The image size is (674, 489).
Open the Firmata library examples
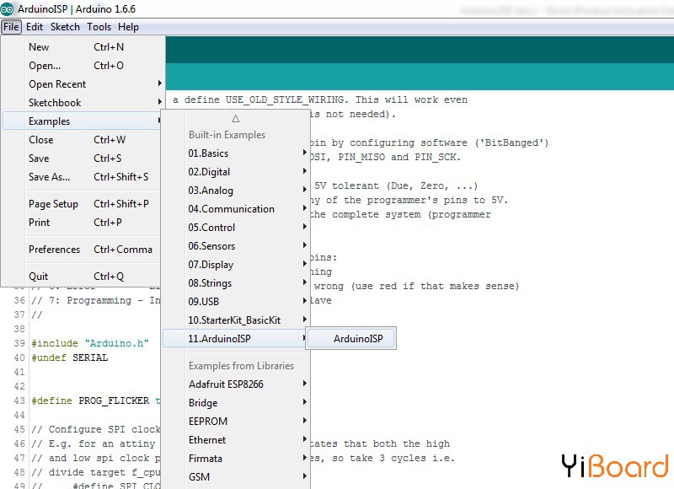click(x=236, y=458)
